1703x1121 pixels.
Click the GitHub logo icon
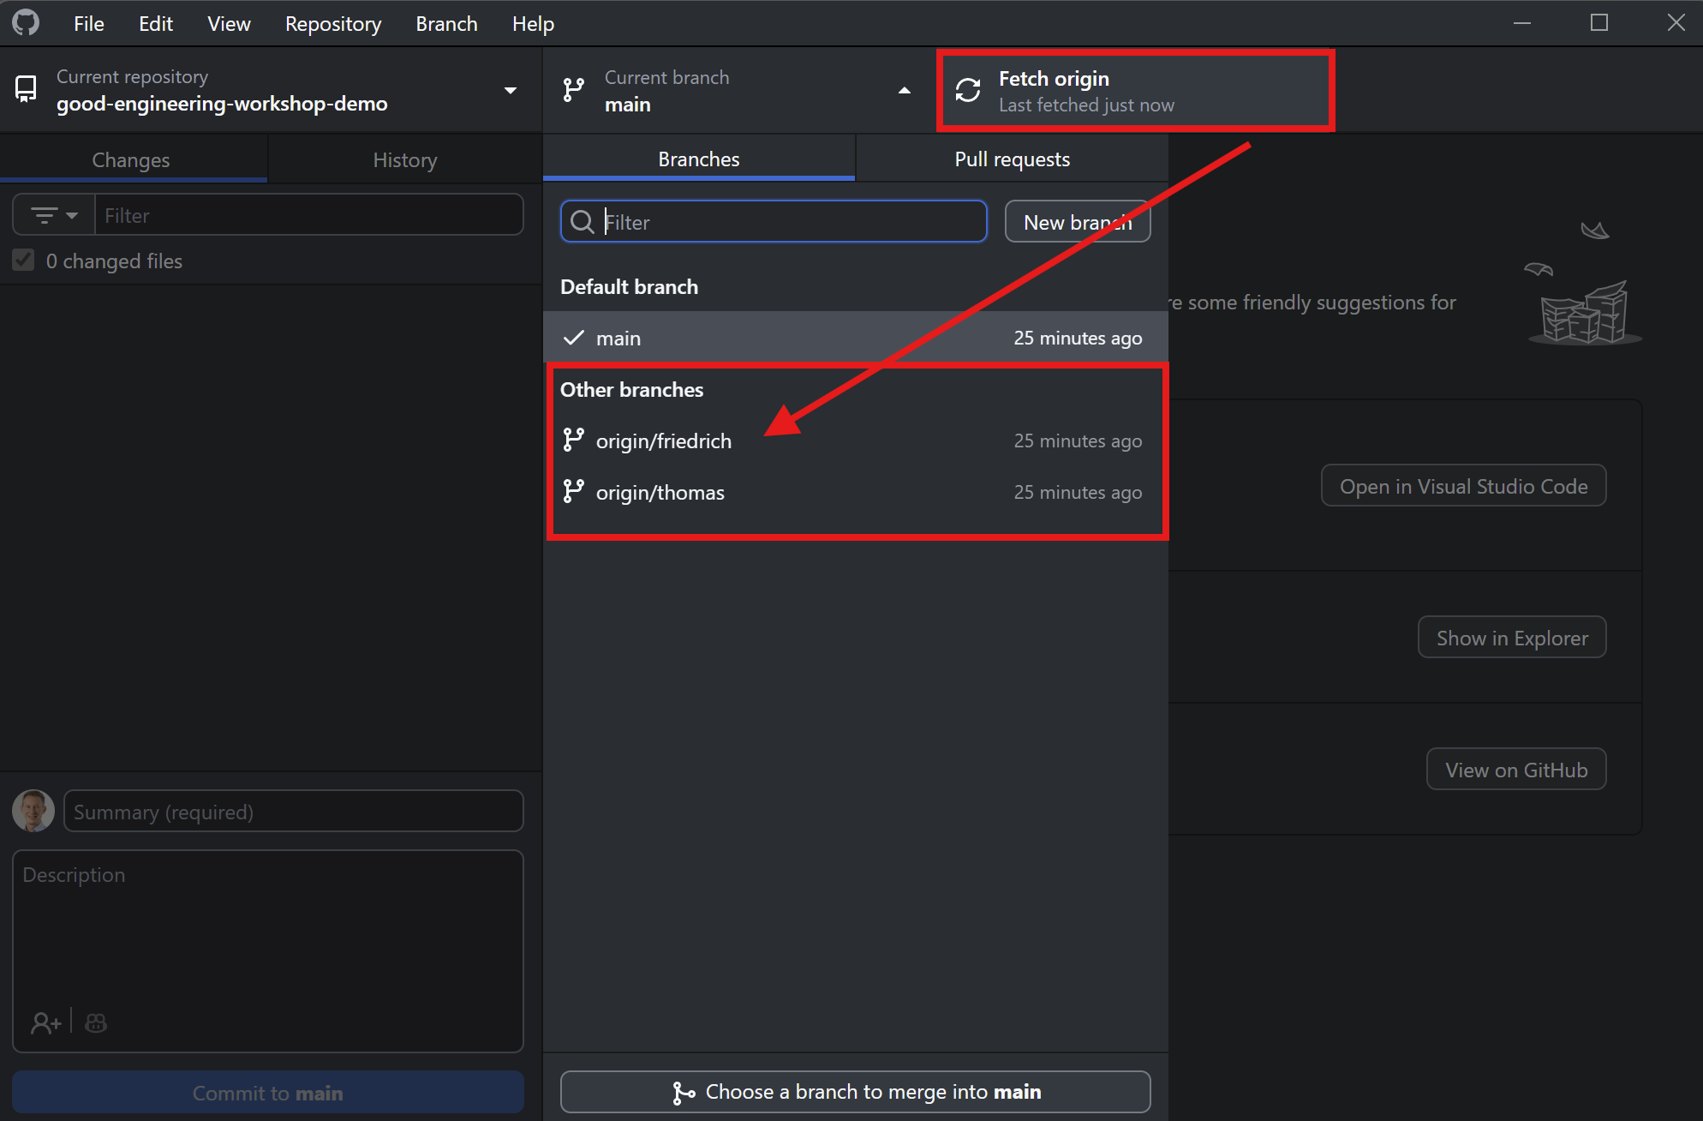tap(26, 22)
